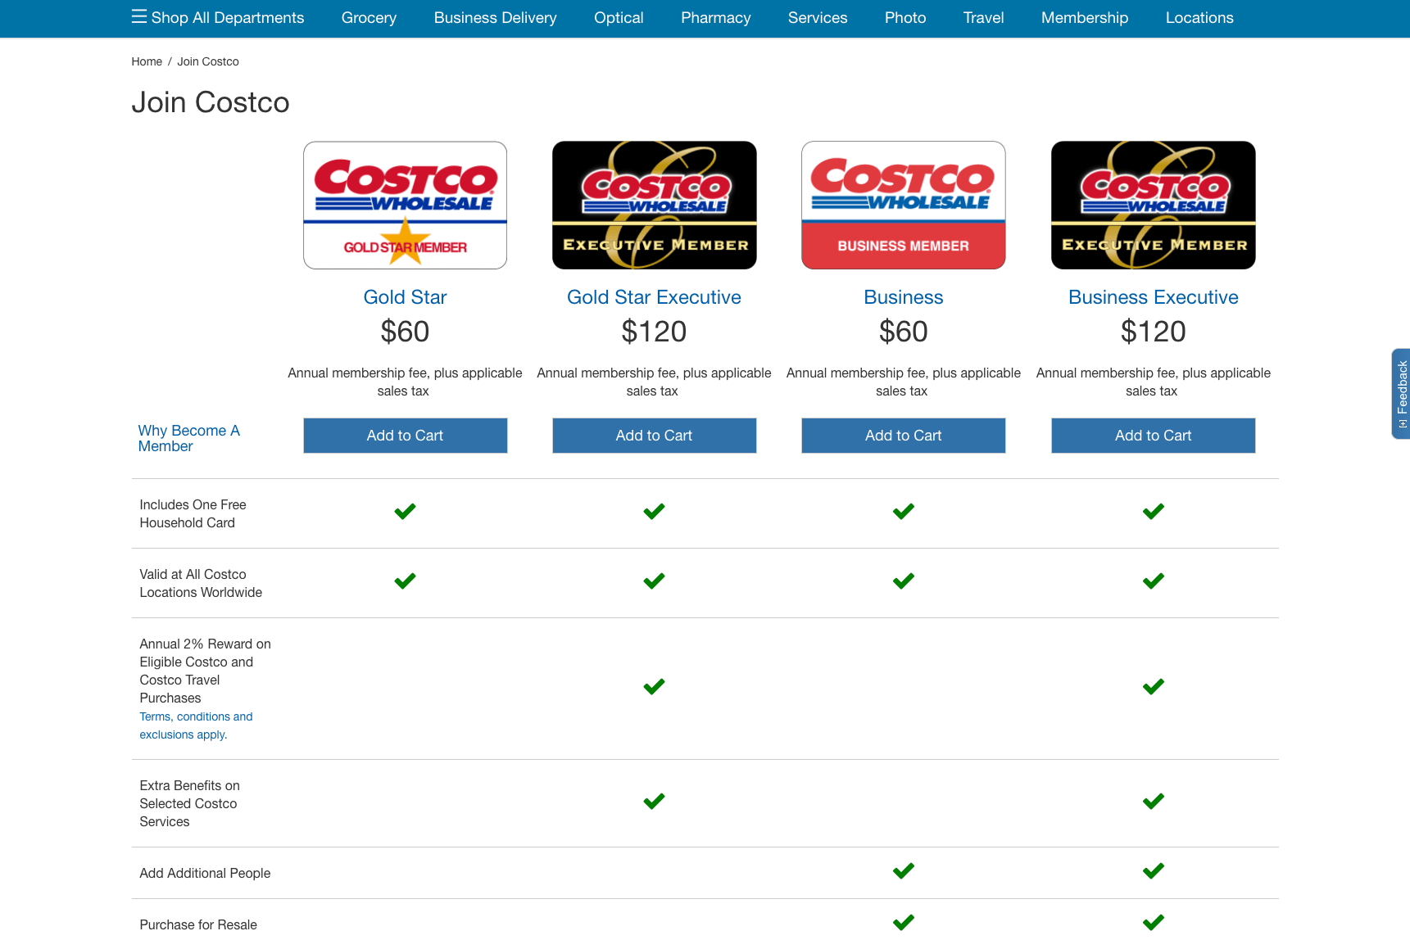Click Gold Star Executive checkmark for Locations Worldwide
This screenshot has width=1410, height=949.
(654, 581)
